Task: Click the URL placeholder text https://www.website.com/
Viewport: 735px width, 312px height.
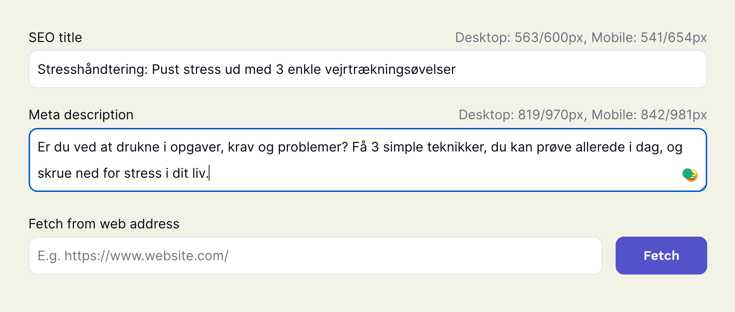Action: point(133,255)
